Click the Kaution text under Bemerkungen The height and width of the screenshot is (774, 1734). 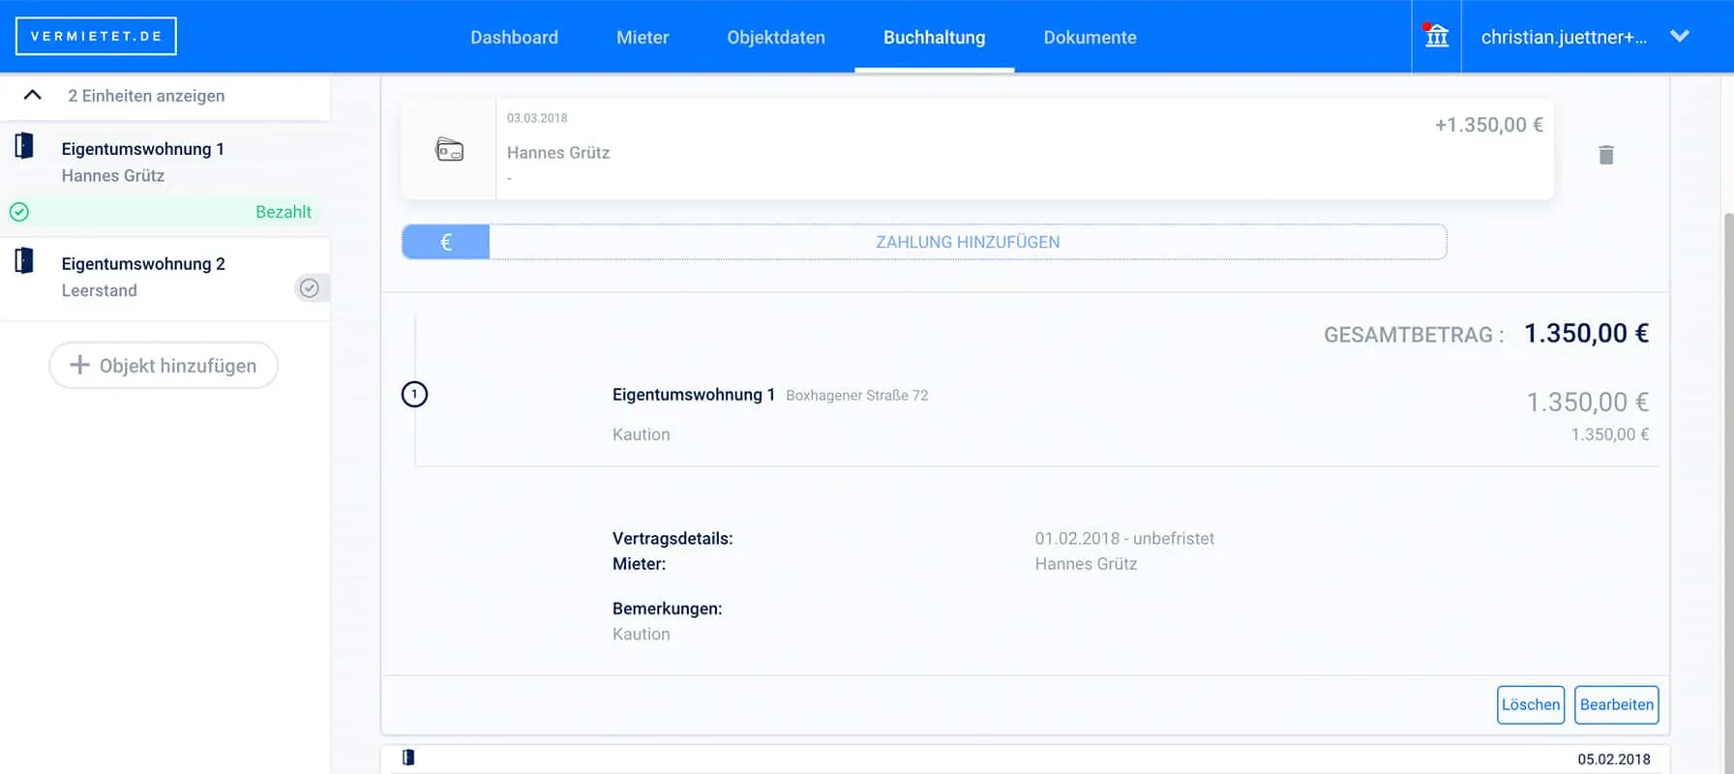click(641, 634)
